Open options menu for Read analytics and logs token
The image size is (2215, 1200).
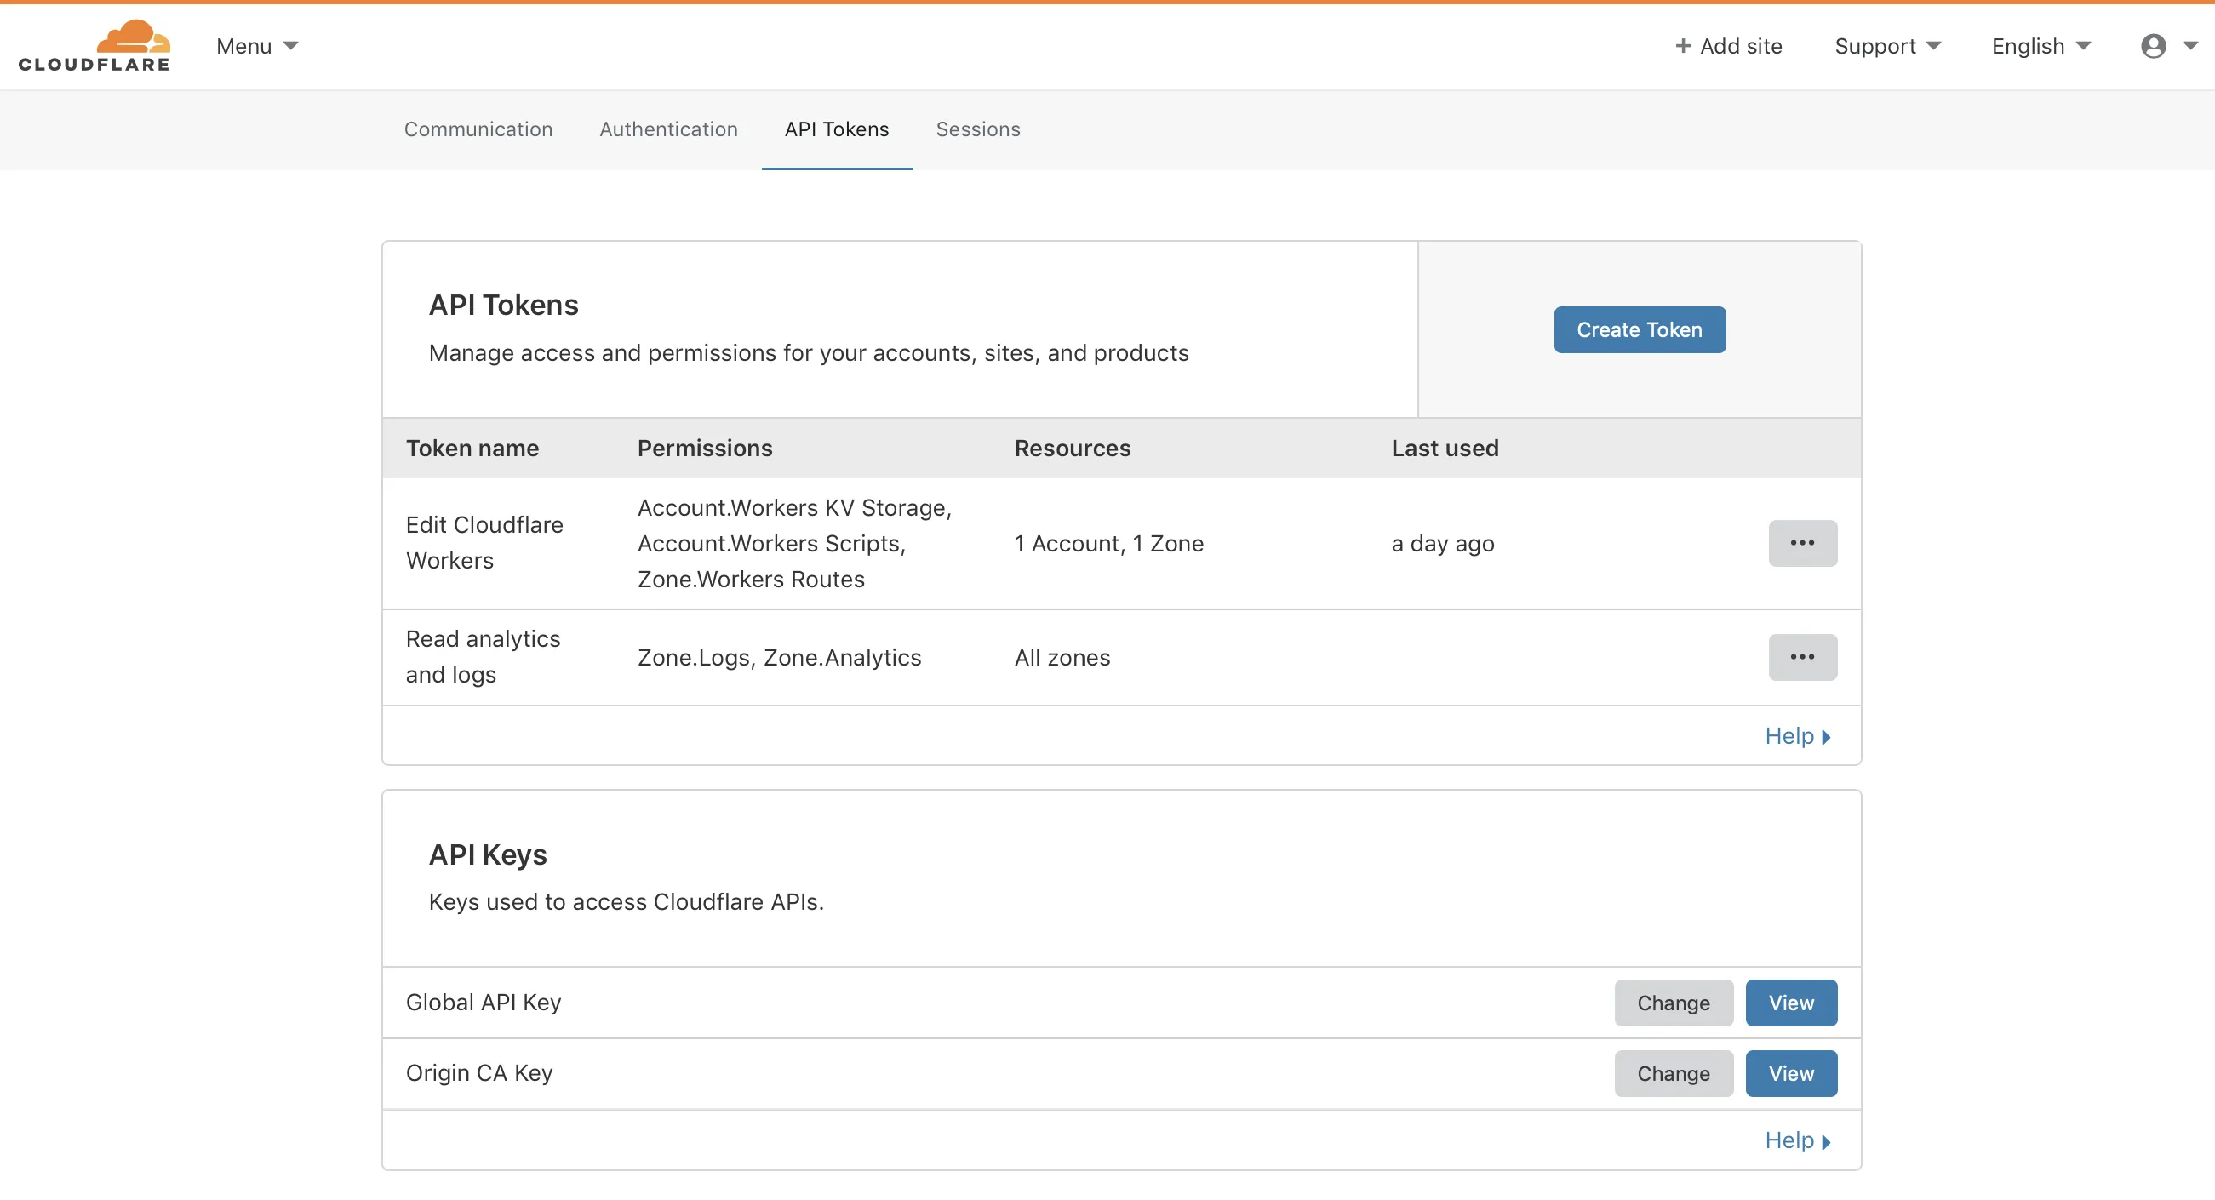[1803, 657]
